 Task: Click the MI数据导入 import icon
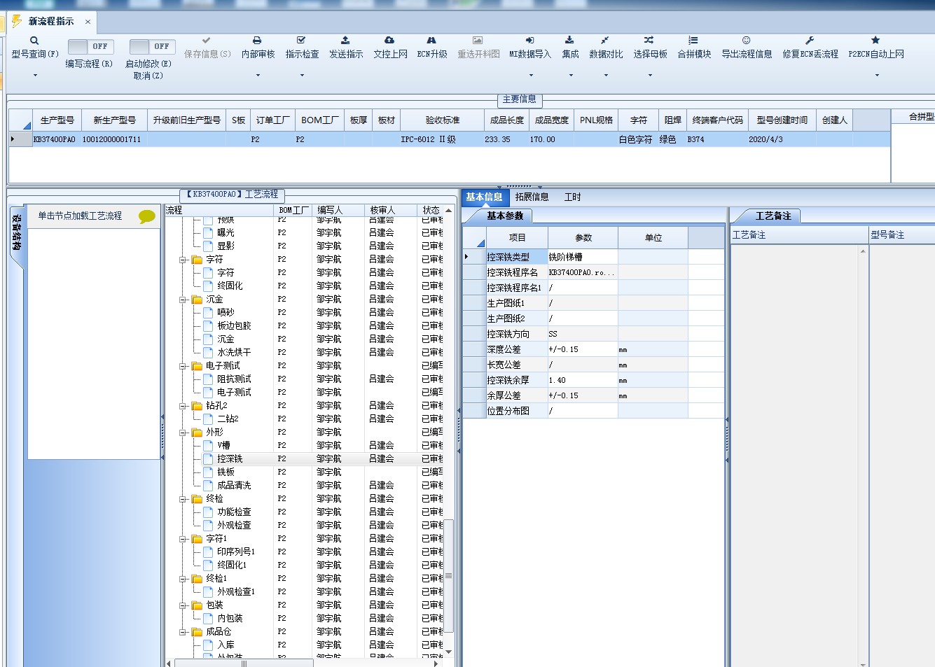(529, 41)
